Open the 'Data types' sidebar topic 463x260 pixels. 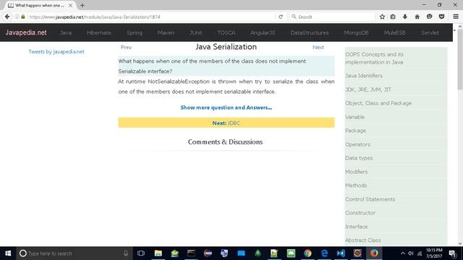[359, 158]
